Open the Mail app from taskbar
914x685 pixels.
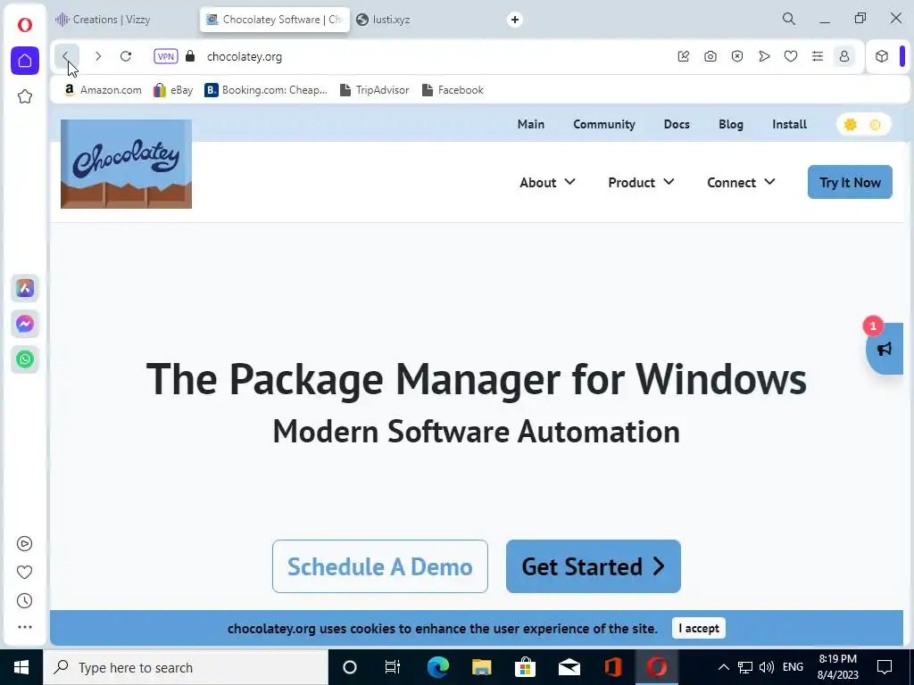pos(569,667)
